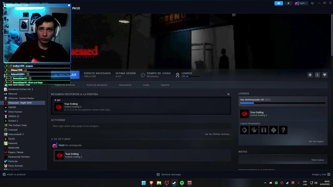
Task: Open game settings gear icon
Action: pyautogui.click(x=310, y=75)
